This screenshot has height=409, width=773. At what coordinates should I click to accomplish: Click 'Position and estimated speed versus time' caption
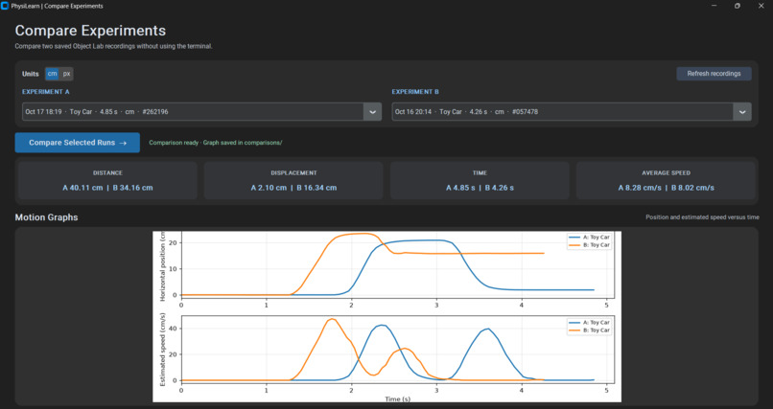tap(702, 217)
